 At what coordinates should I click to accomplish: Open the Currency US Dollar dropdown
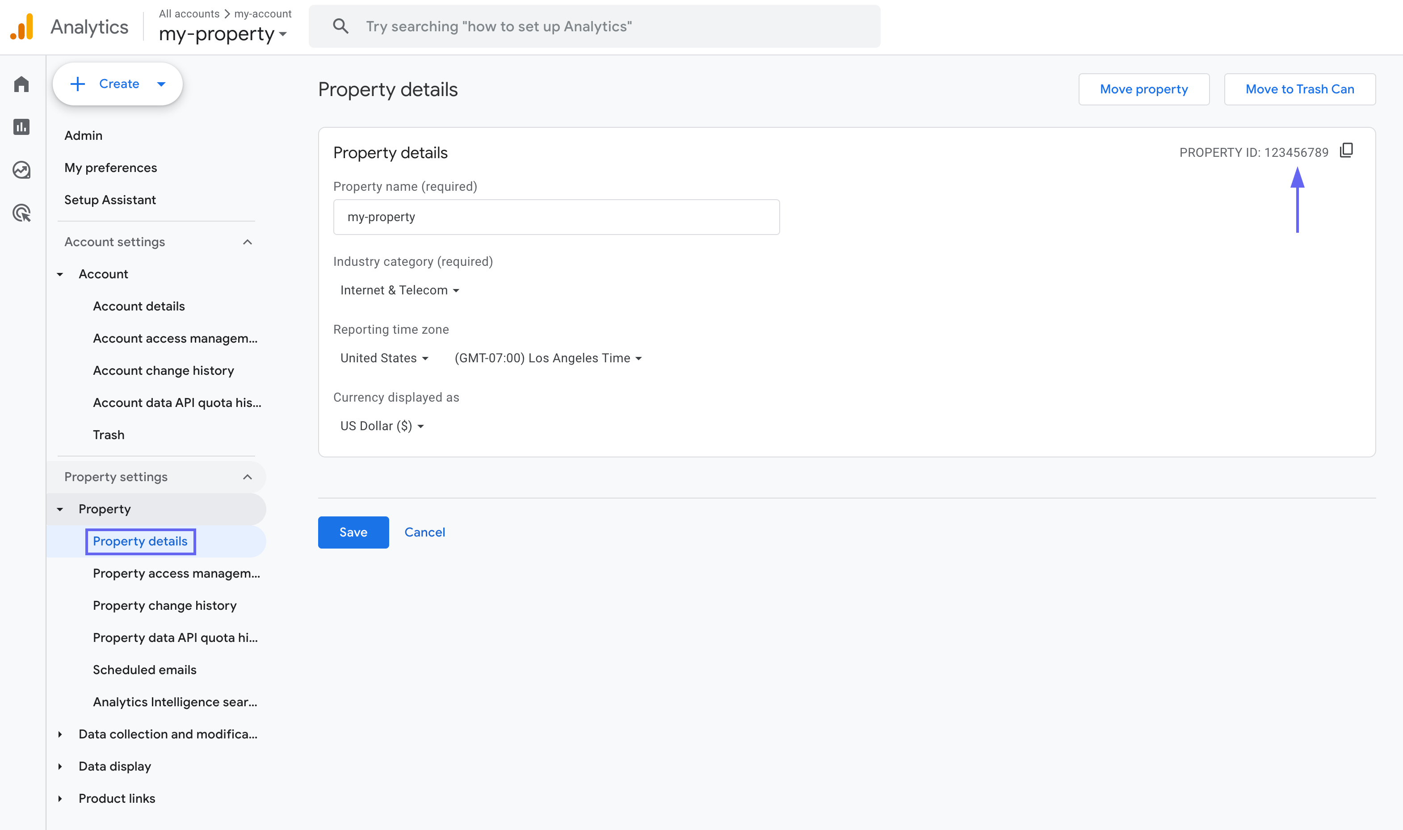point(382,425)
